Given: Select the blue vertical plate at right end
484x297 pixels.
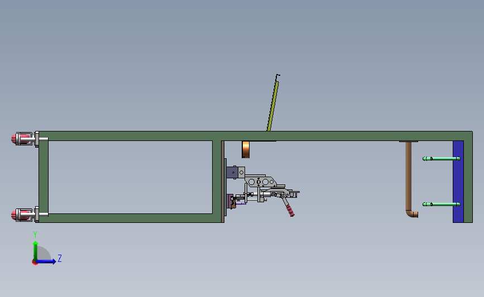Looking at the screenshot, I should (x=458, y=182).
